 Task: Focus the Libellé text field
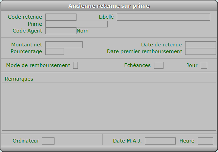point(163,17)
